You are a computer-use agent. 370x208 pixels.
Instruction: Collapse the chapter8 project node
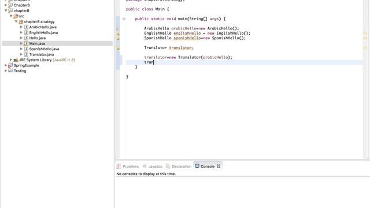pos(6,10)
